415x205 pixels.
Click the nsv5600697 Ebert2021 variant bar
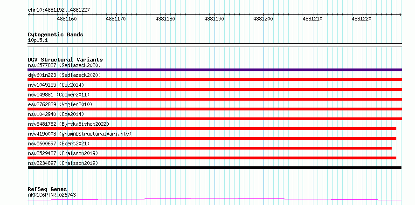coord(210,148)
